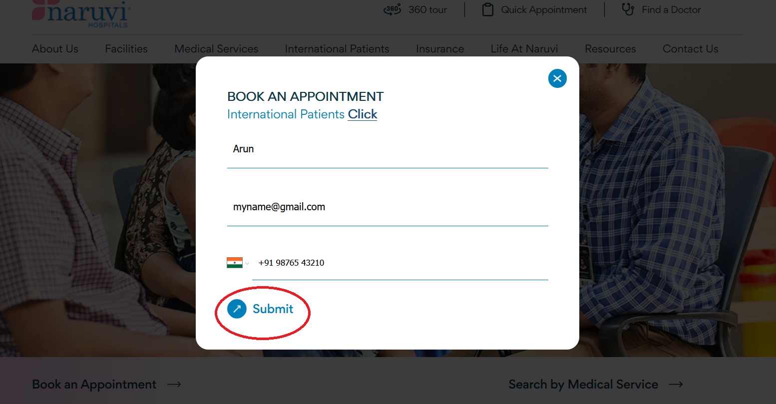This screenshot has height=404, width=776.
Task: Click the Naruvi Hospitals logo
Action: click(81, 14)
